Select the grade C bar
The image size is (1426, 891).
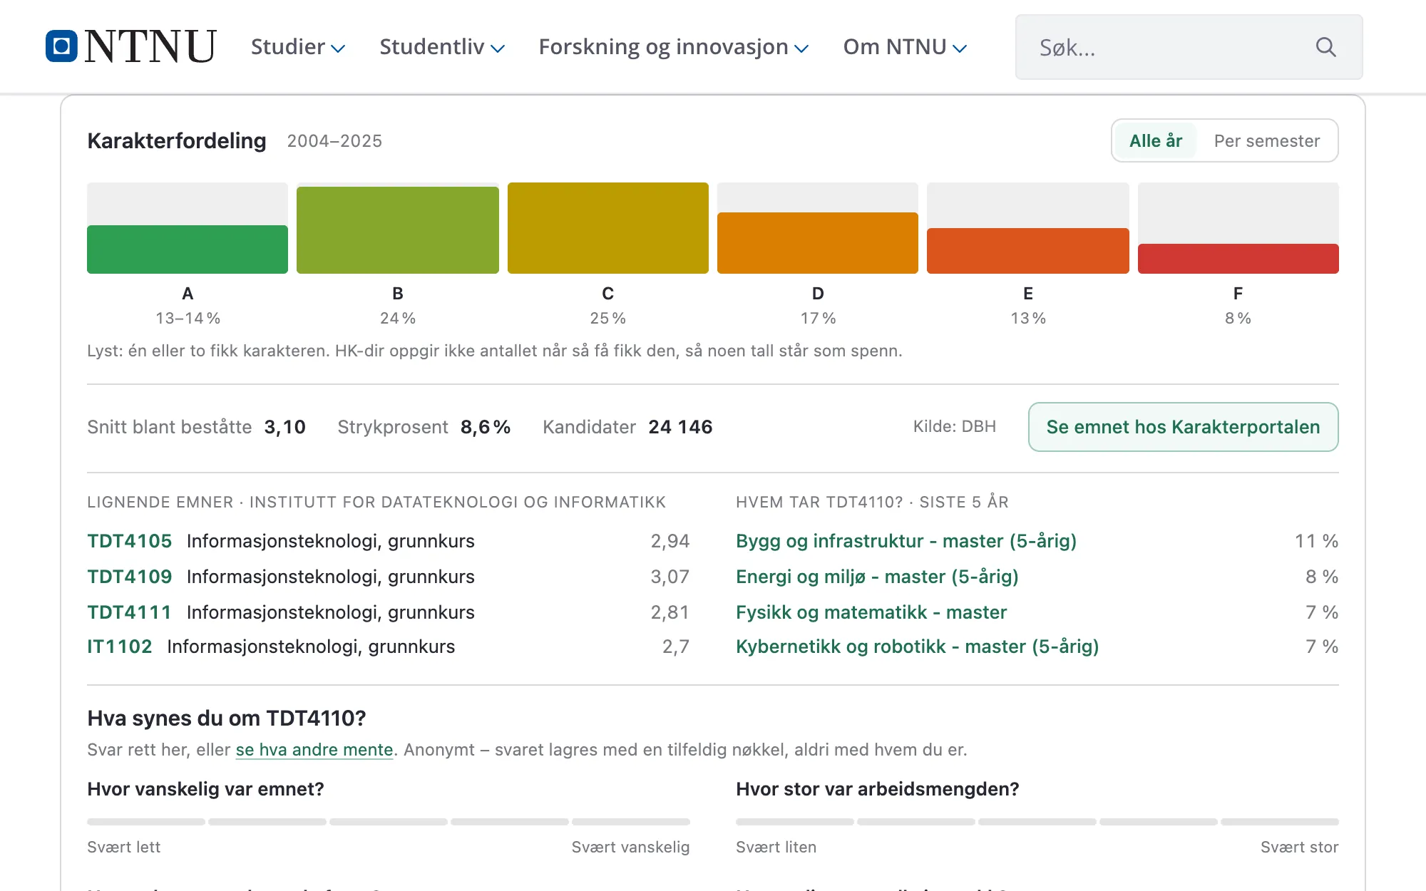pos(608,228)
